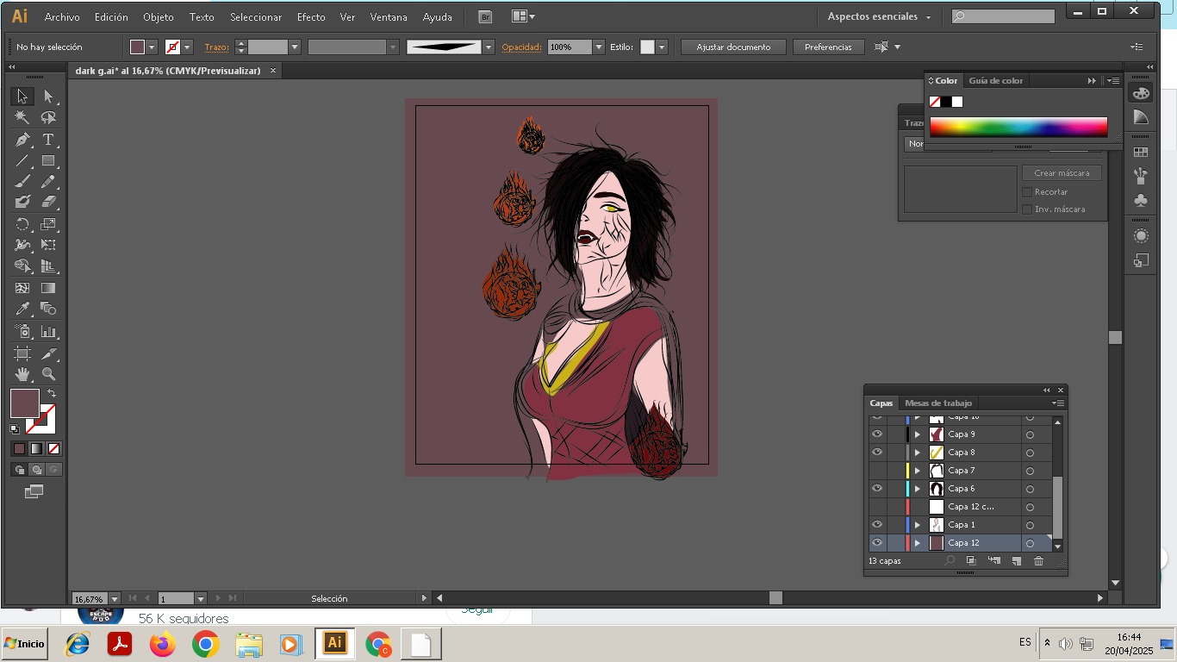
Task: Click the search field in the application bar
Action: [1003, 16]
